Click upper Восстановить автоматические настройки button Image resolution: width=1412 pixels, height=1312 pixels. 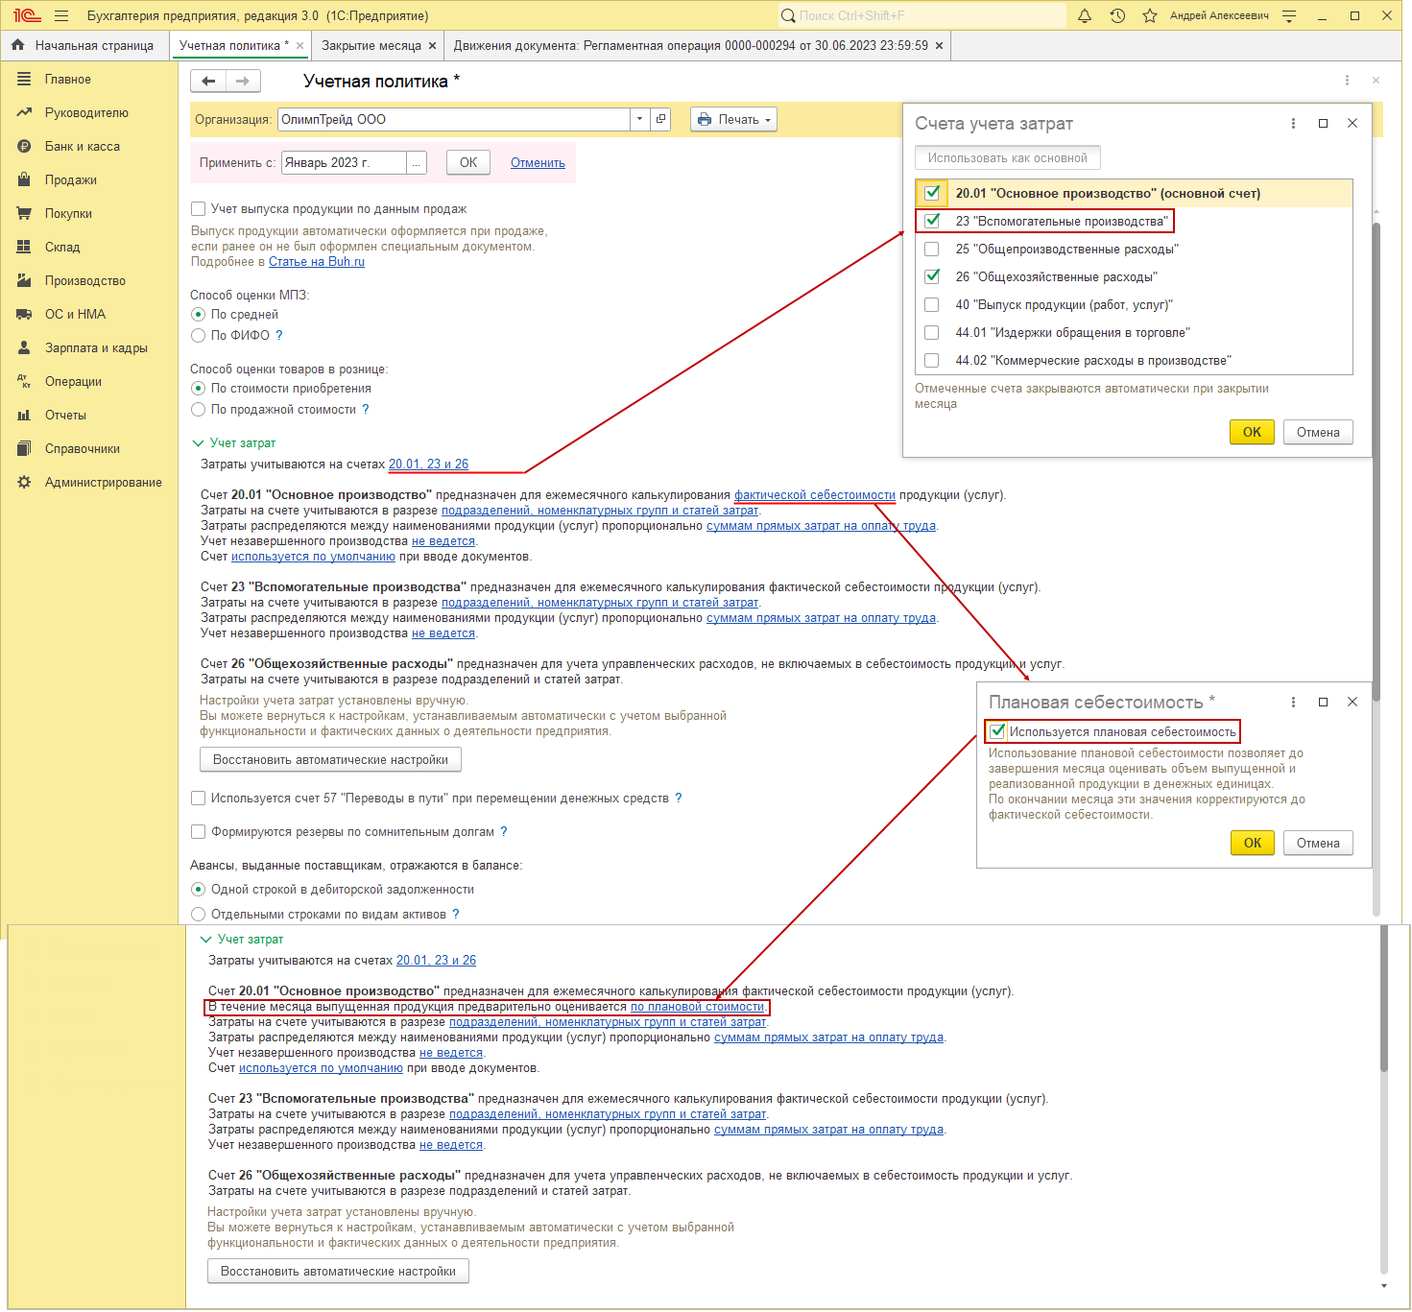point(331,760)
